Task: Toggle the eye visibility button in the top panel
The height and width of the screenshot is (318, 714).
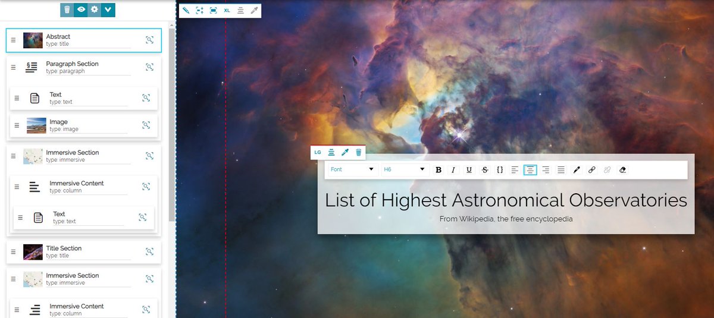Action: click(x=81, y=10)
